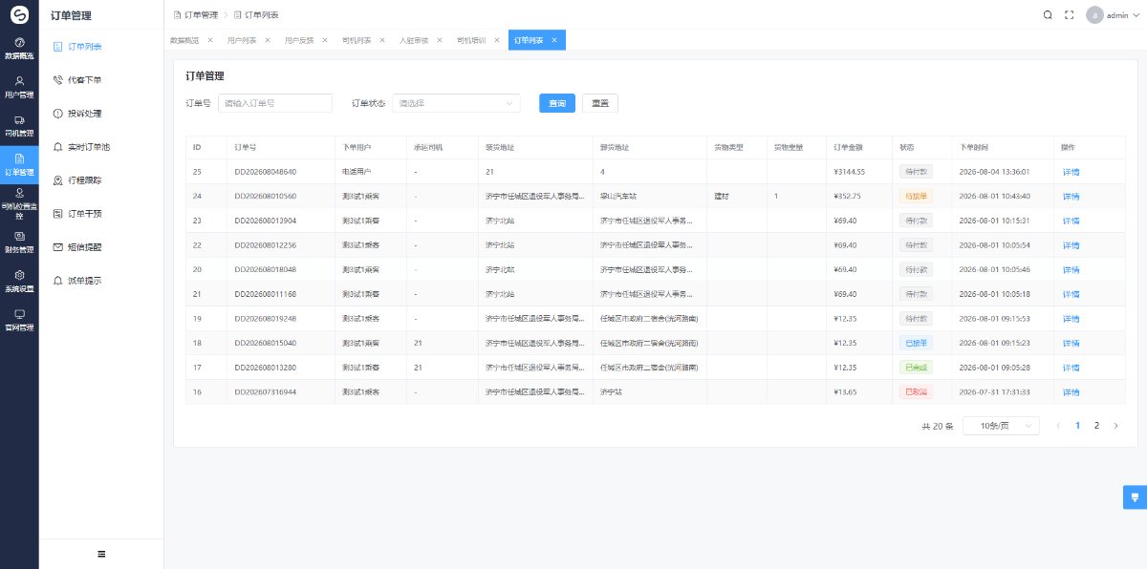This screenshot has width=1147, height=569.
Task: Select 订单管理 in the dark sidebar
Action: click(19, 164)
